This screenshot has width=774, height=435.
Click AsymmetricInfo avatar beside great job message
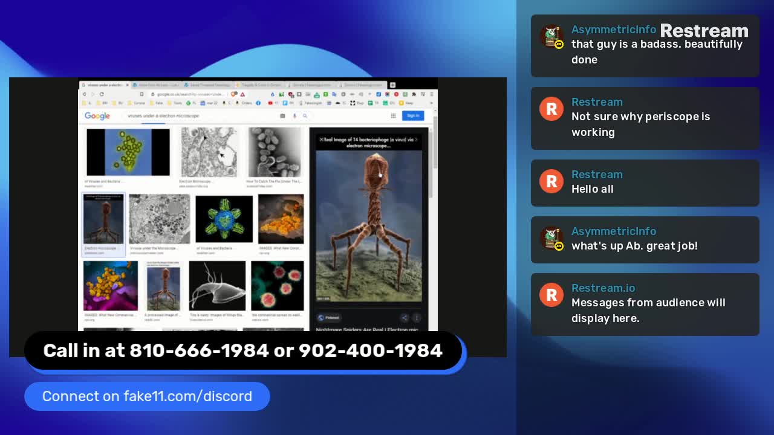point(551,238)
